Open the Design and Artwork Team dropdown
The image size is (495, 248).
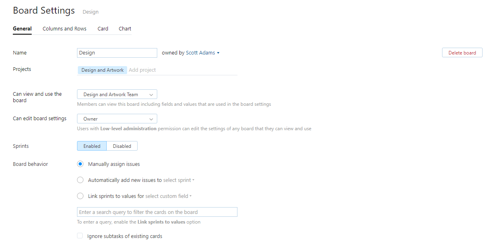[117, 95]
